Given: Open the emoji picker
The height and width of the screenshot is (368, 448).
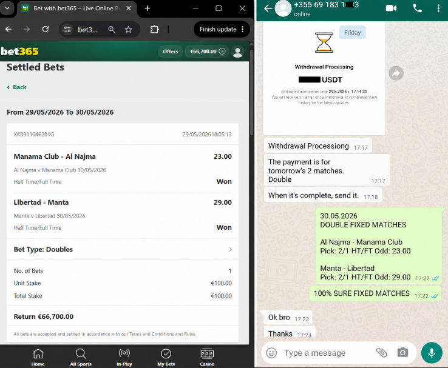Looking at the screenshot, I should pyautogui.click(x=271, y=353).
